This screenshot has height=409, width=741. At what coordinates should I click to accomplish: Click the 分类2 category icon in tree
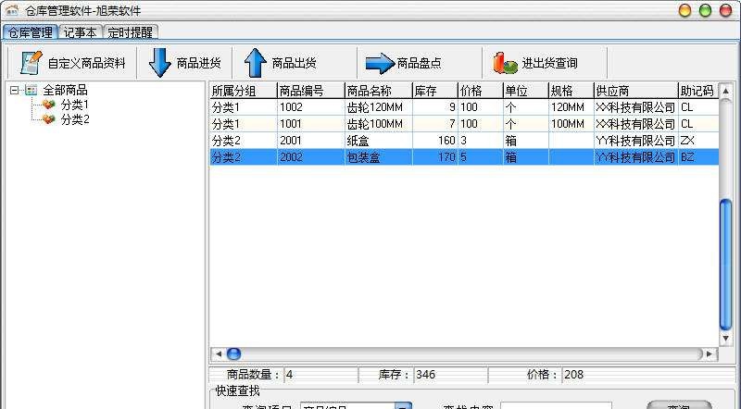(x=48, y=119)
